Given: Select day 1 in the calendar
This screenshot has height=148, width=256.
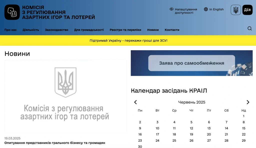Looking at the screenshot, I should tap(243, 116).
